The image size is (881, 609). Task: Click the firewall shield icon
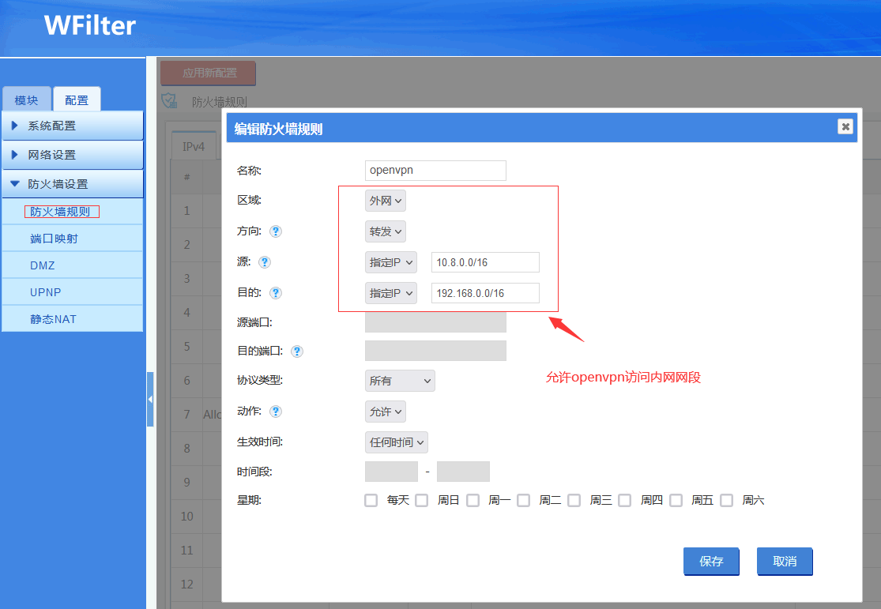point(168,101)
